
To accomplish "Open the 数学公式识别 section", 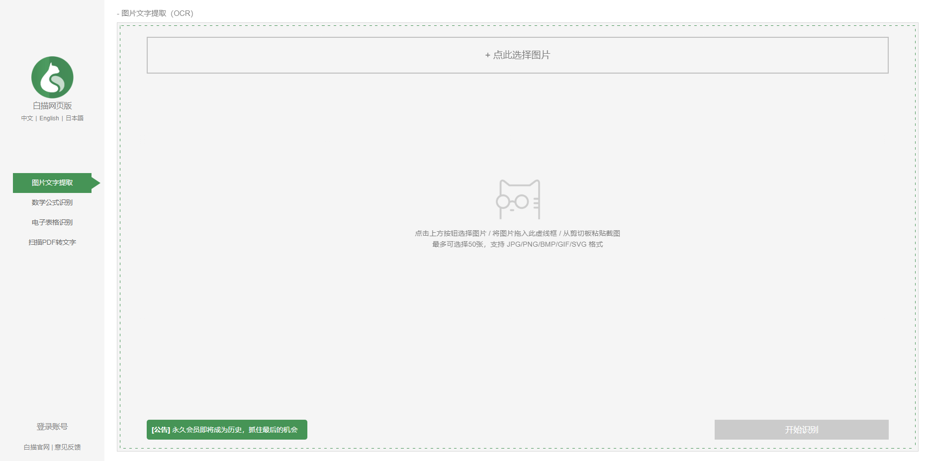I will (52, 202).
